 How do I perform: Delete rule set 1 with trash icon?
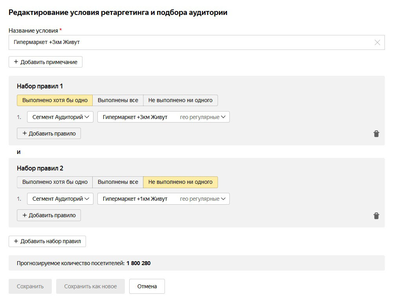point(376,134)
